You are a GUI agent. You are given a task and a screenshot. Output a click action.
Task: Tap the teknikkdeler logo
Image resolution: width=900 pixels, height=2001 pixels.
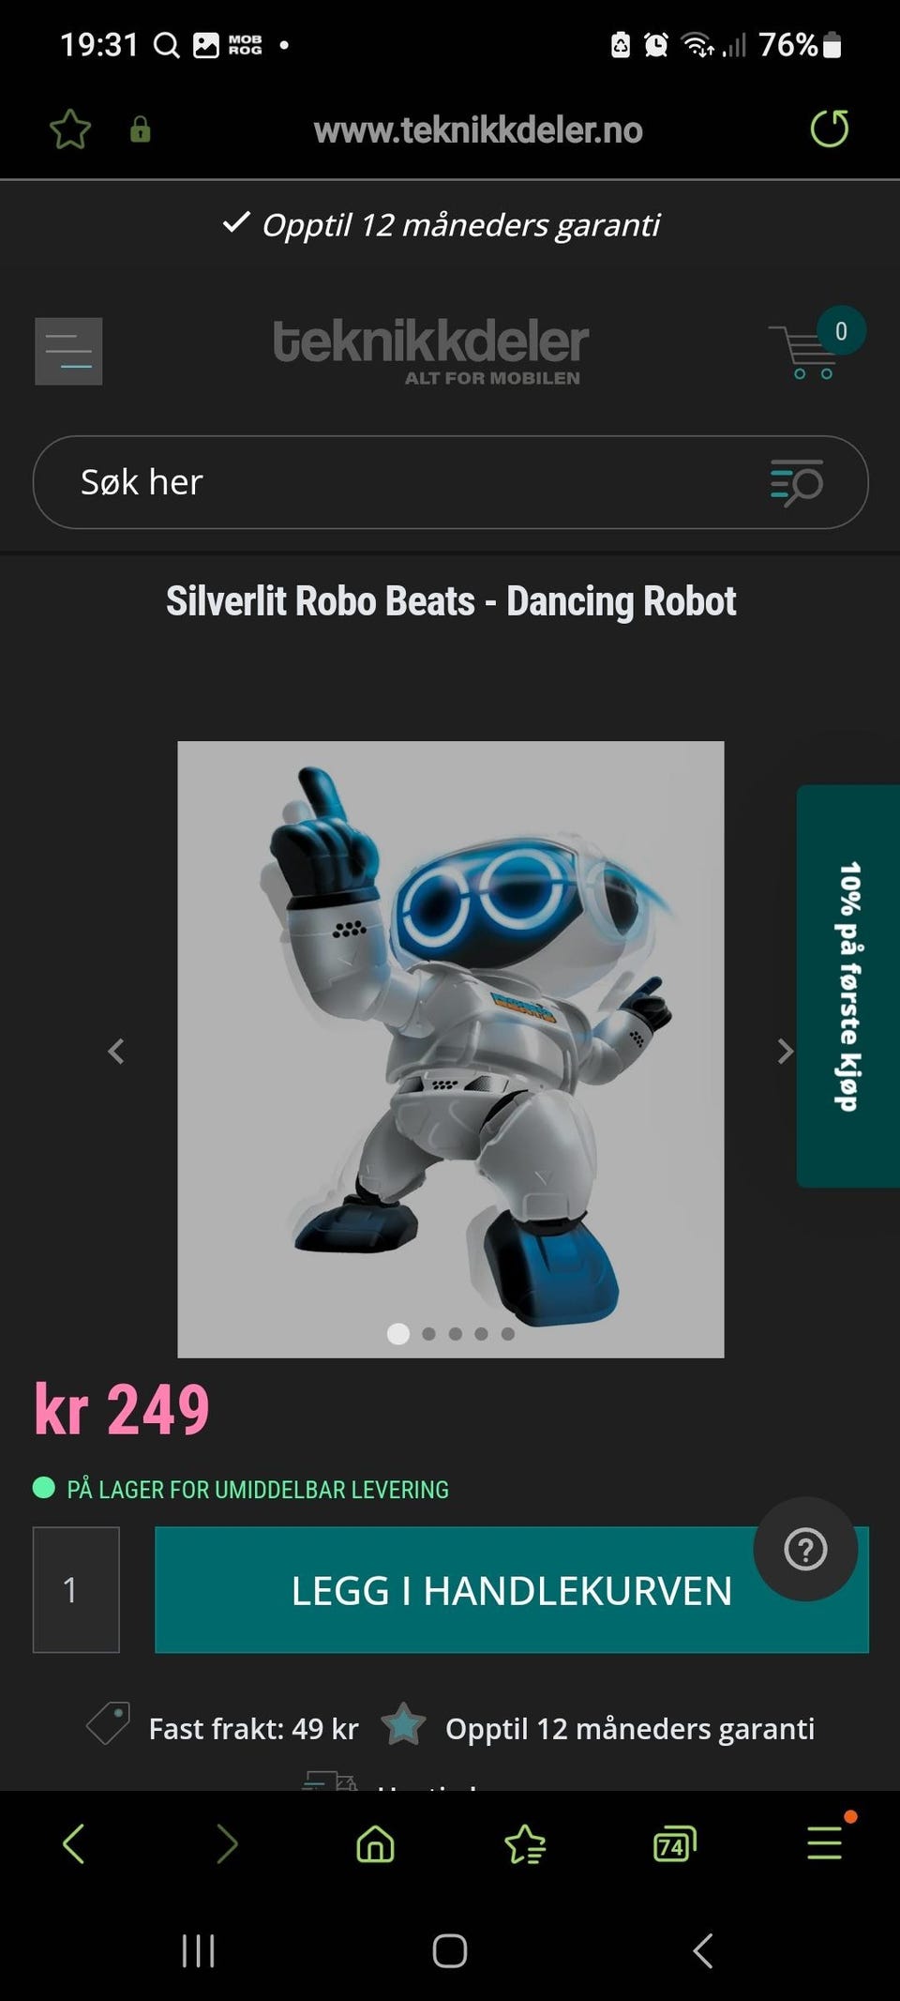pos(430,351)
